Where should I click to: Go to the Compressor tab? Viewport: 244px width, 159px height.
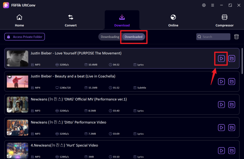[224, 21]
